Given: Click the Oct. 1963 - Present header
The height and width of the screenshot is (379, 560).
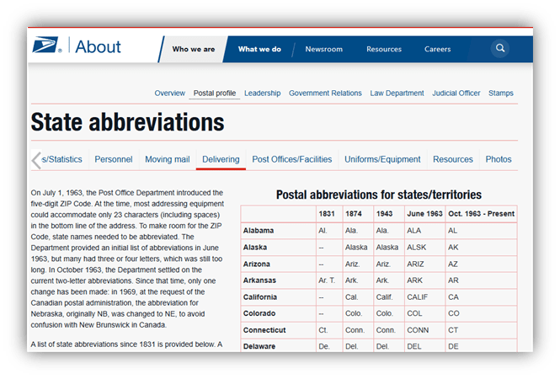Looking at the screenshot, I should point(481,214).
